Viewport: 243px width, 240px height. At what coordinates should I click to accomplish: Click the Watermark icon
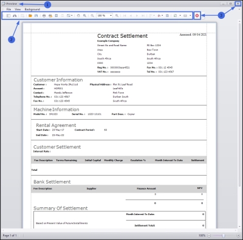pos(167,16)
